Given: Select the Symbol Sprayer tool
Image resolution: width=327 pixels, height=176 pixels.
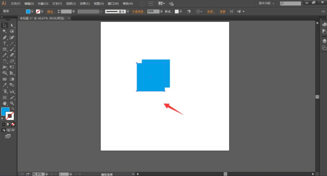Looking at the screenshot, I should click(4, 91).
